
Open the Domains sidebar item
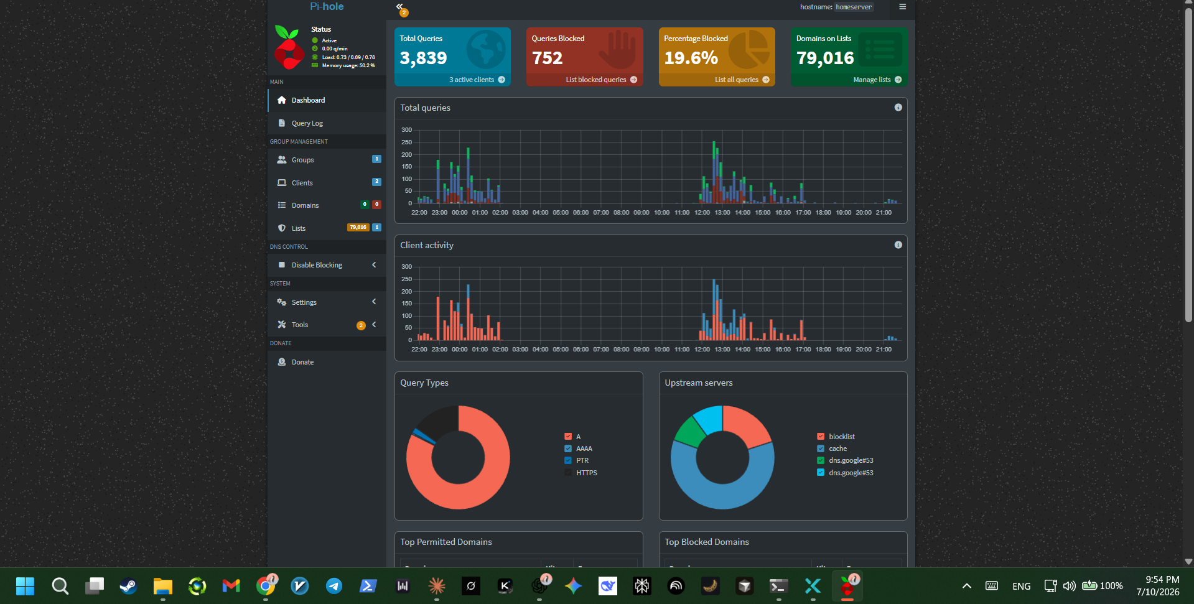327,205
